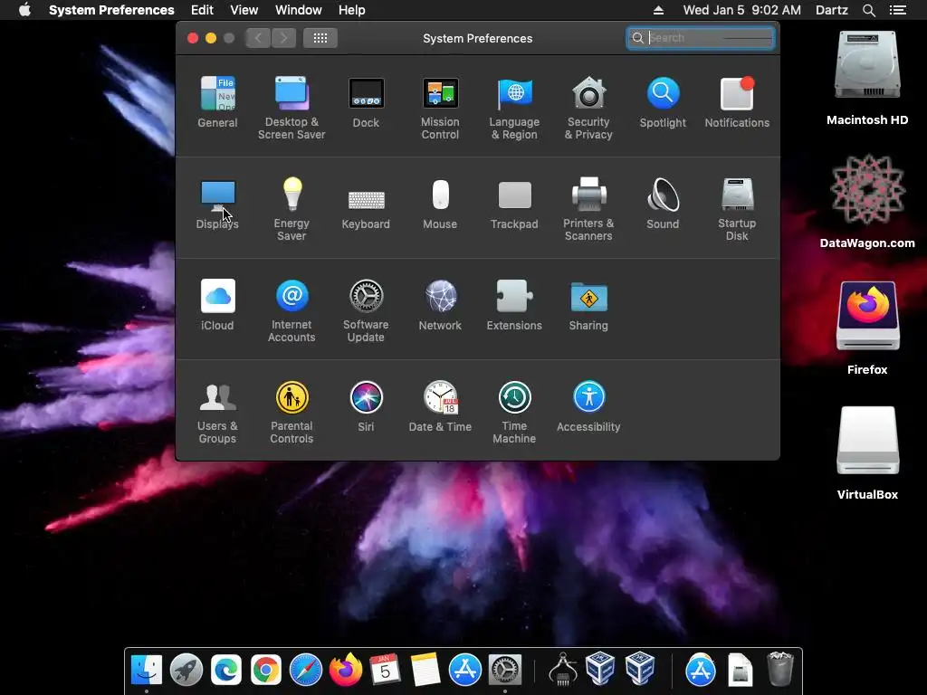Open the Spotlight preferences pane
This screenshot has width=927, height=695.
click(663, 101)
